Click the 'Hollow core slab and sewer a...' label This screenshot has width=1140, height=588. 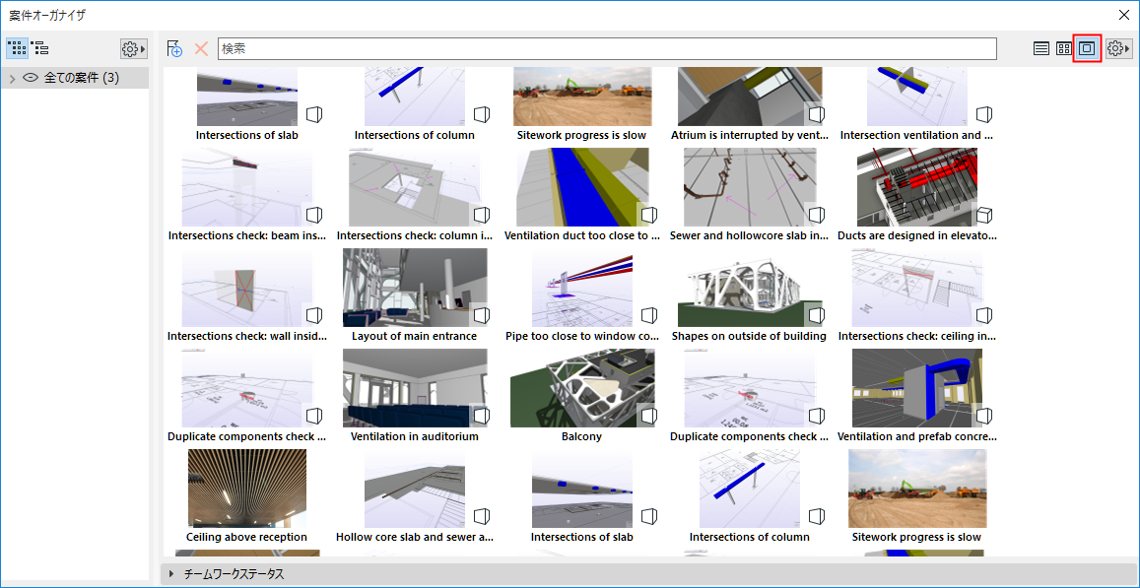coord(415,537)
